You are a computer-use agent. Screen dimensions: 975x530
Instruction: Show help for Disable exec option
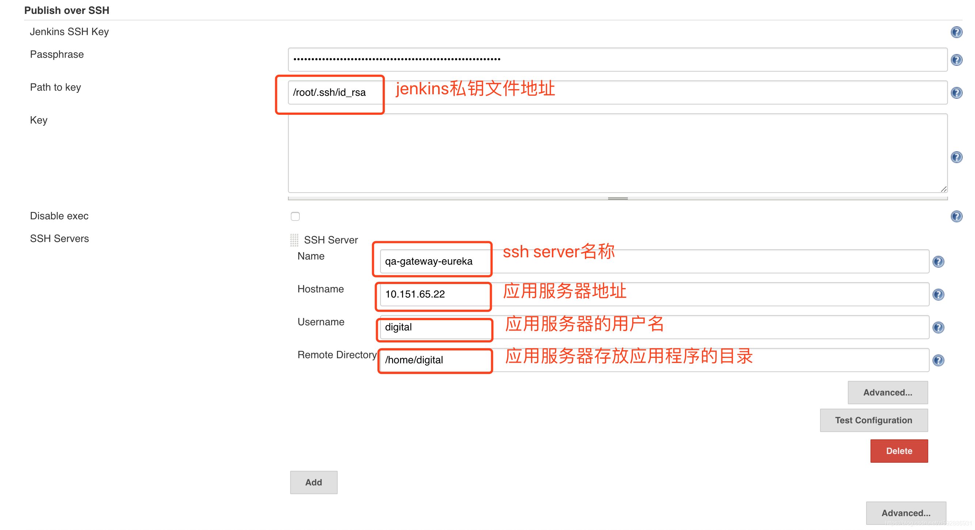tap(956, 216)
